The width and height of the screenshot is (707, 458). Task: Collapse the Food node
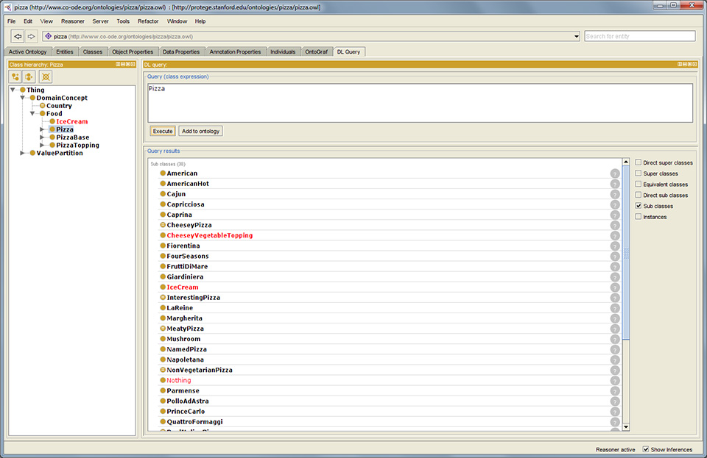(x=32, y=113)
